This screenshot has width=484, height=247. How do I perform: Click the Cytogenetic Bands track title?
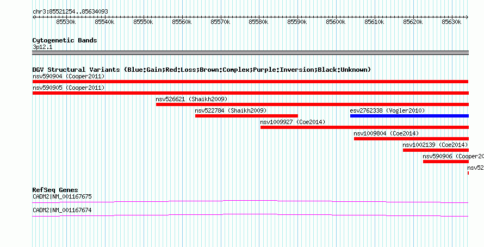click(x=65, y=40)
